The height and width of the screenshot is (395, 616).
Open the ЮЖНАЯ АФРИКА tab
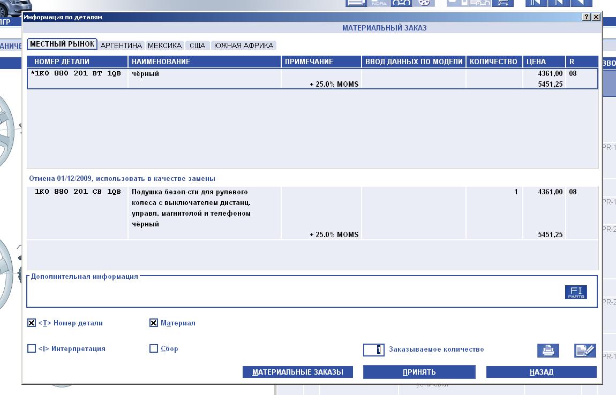244,45
